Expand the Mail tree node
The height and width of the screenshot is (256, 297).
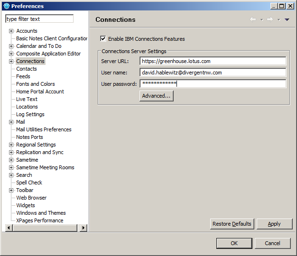(x=11, y=122)
